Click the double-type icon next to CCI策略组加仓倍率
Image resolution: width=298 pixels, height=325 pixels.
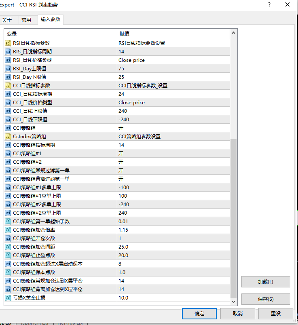click(x=8, y=230)
